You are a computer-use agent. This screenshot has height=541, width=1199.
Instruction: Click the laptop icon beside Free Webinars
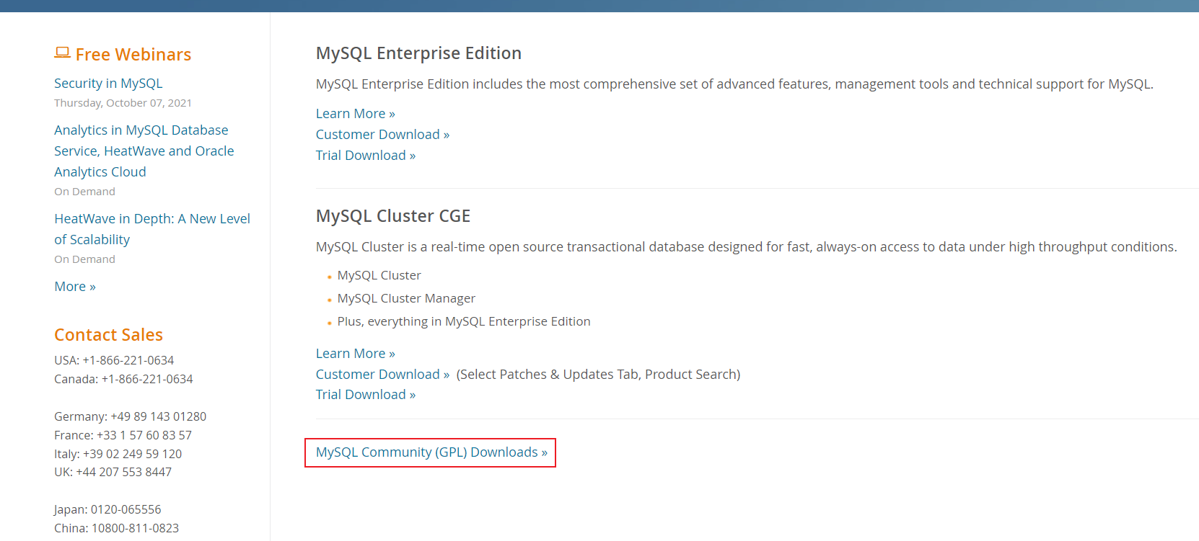coord(62,53)
